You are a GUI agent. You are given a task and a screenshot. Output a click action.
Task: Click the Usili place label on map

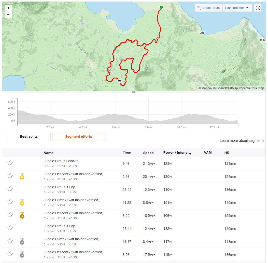coord(202,33)
